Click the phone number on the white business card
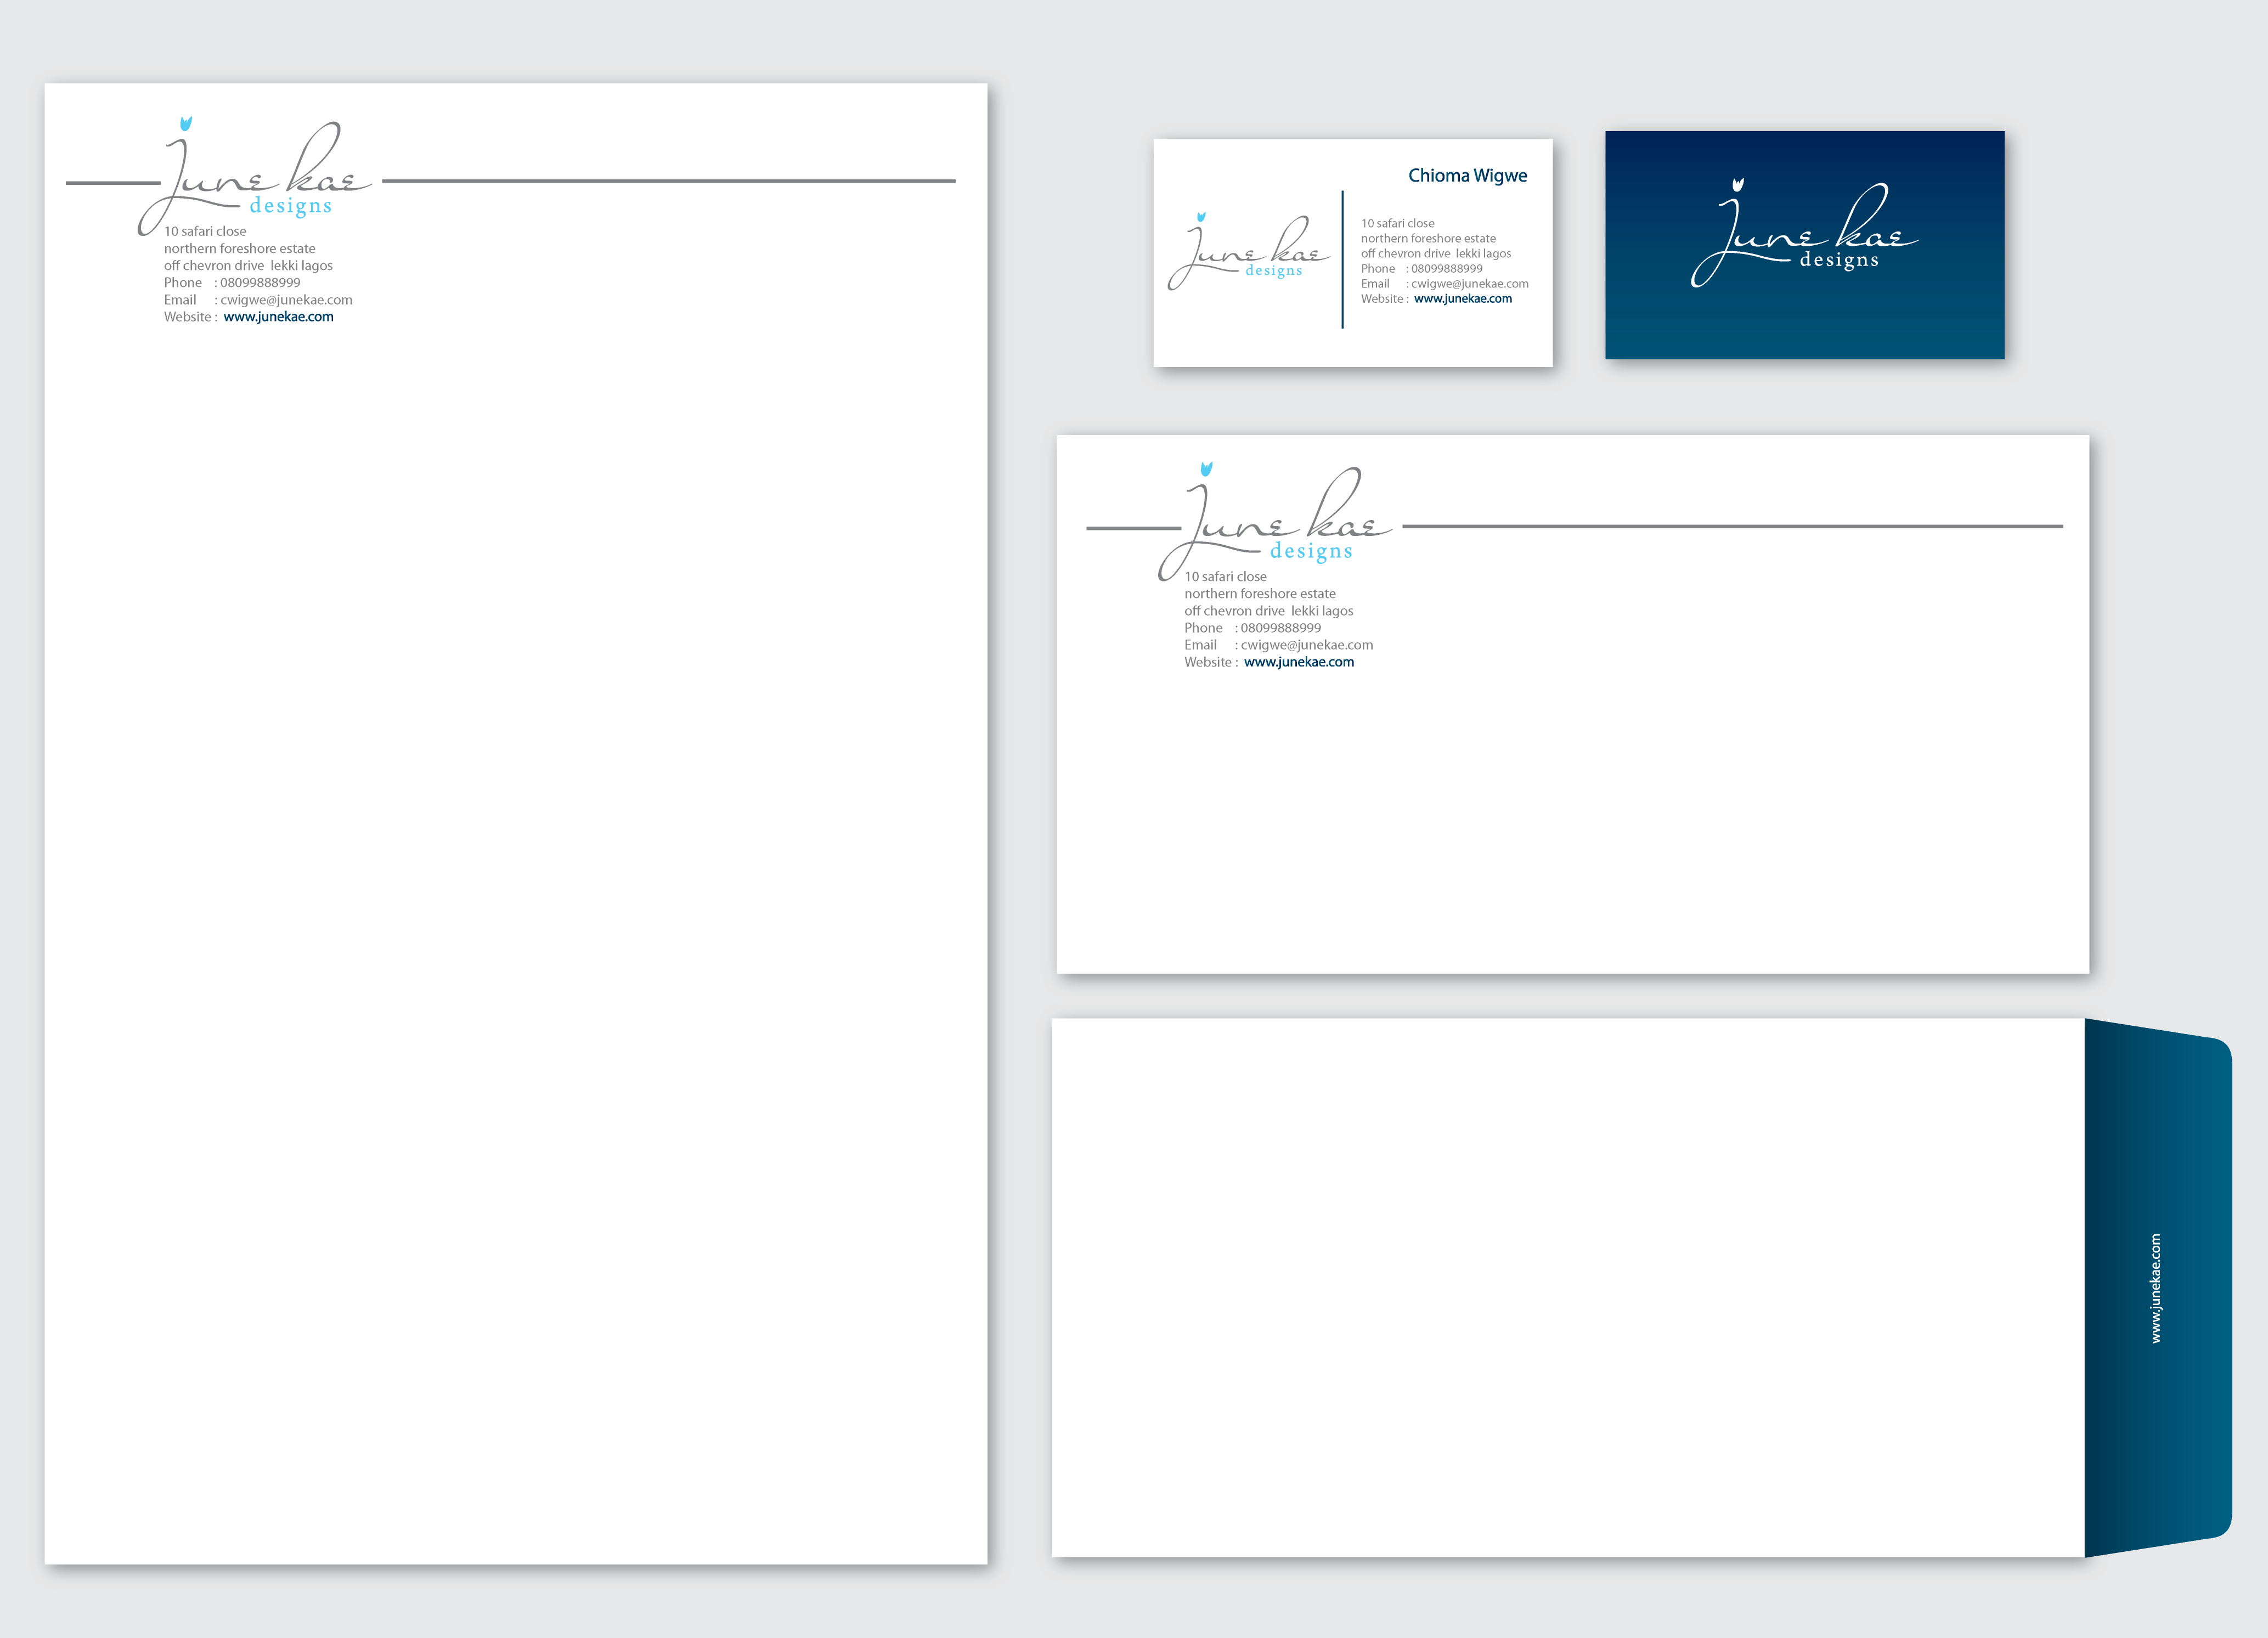Screen dimensions: 2268x1638 coord(1446,269)
